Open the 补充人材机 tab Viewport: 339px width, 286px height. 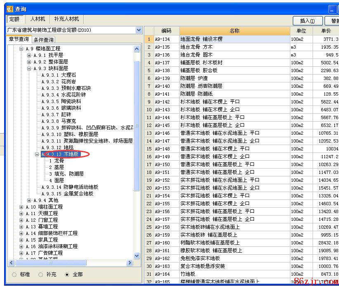(67, 19)
